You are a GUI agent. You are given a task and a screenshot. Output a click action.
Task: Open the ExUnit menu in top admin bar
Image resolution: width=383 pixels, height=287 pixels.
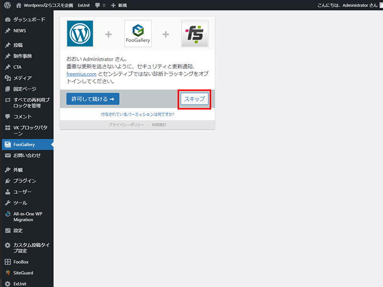84,5
